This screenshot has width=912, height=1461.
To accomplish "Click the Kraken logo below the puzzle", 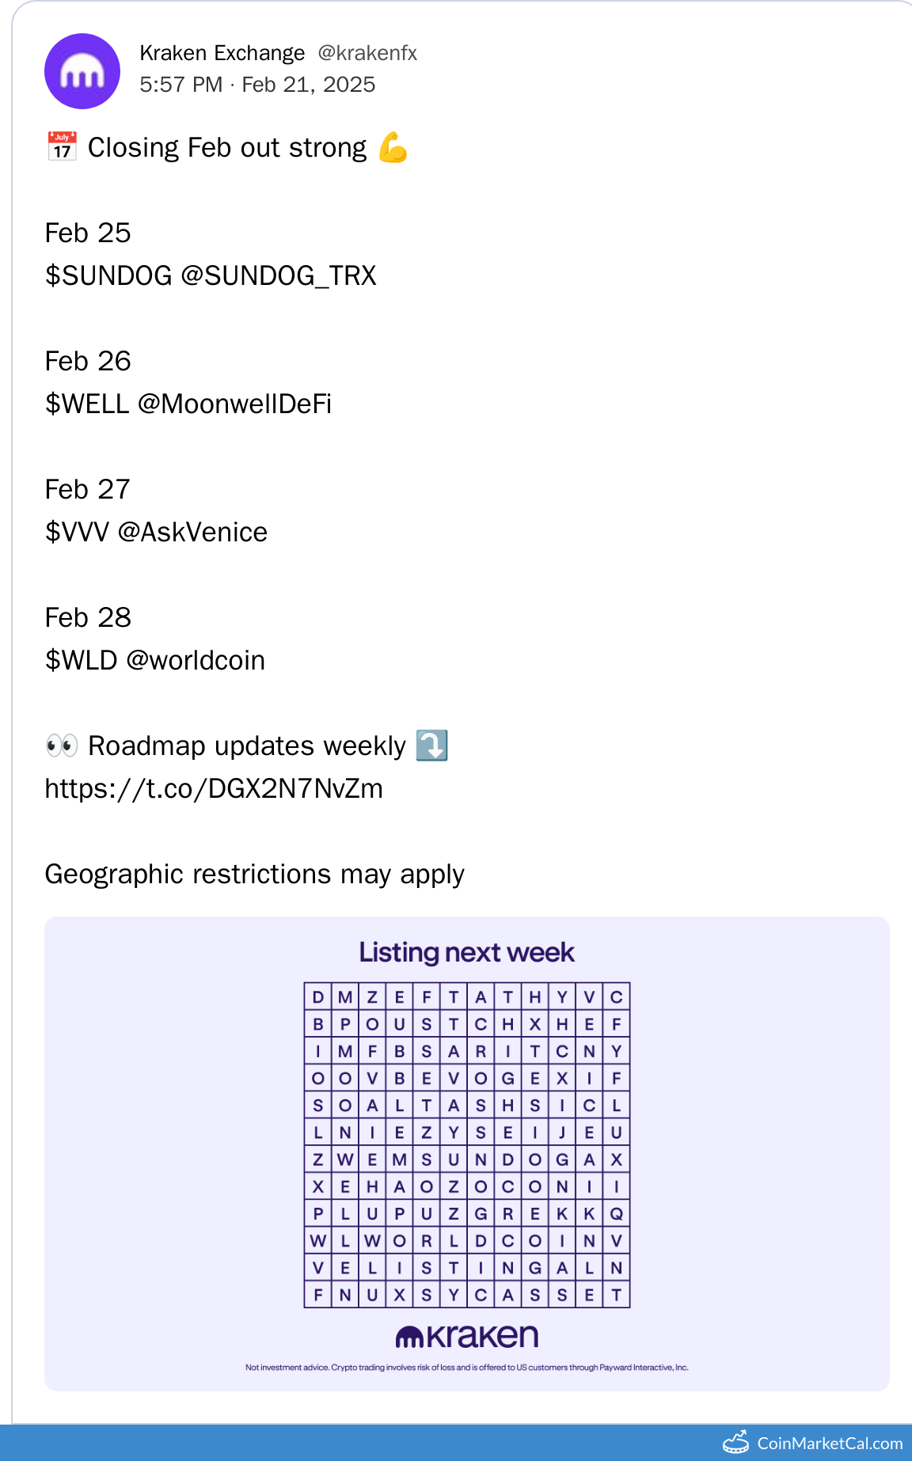I will (x=467, y=1336).
